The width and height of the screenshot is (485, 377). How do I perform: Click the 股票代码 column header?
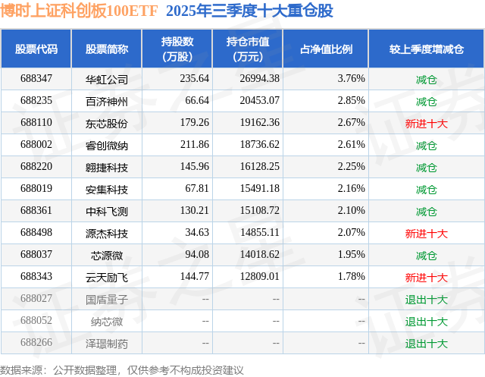[x=36, y=49]
